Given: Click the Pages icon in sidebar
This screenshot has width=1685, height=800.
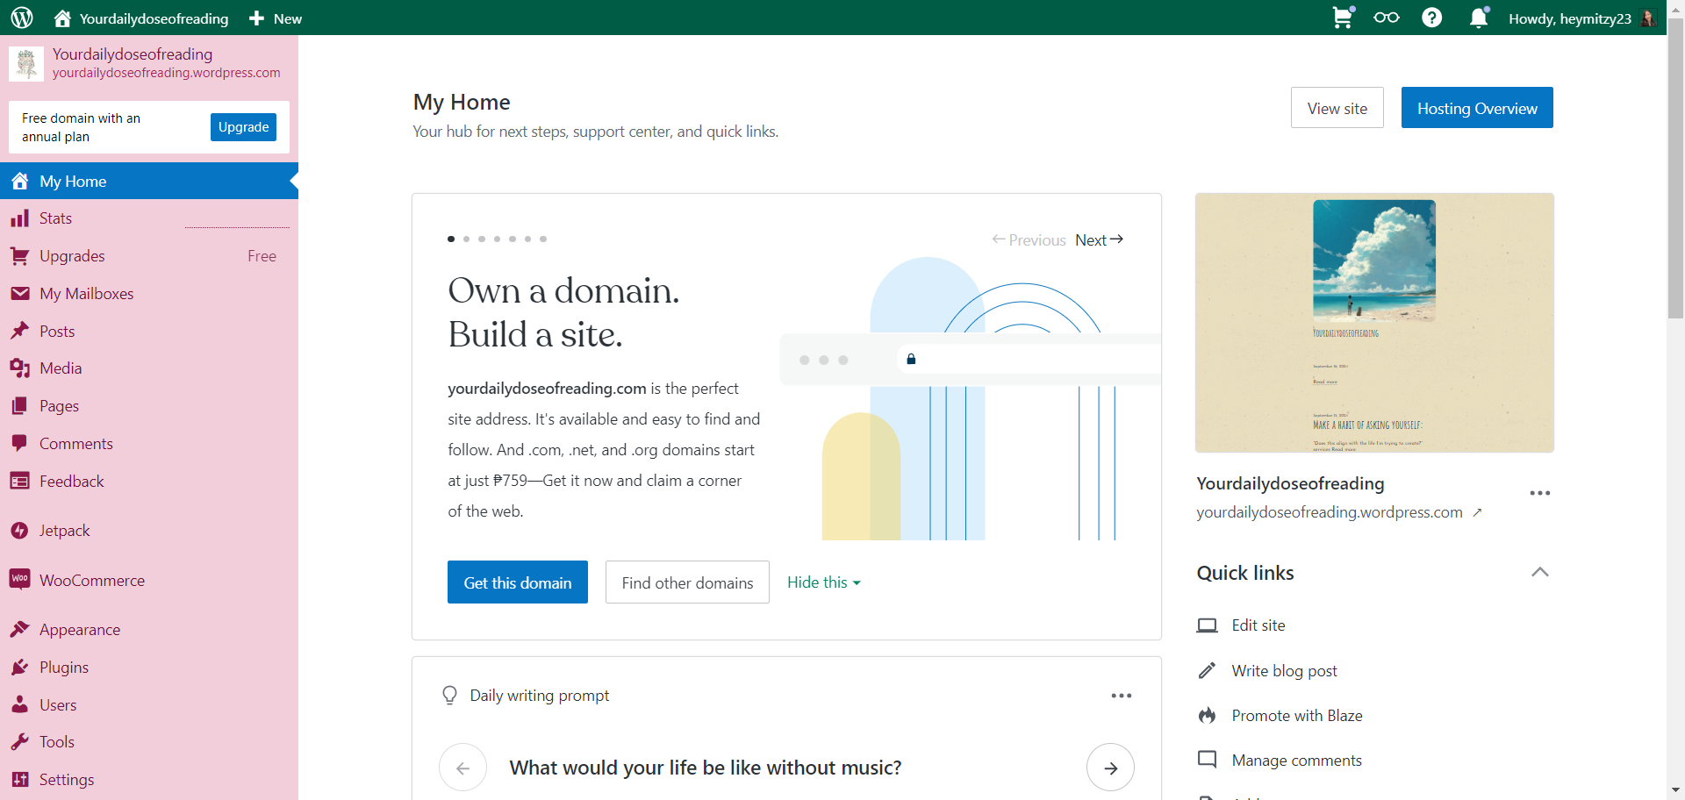Looking at the screenshot, I should [20, 406].
